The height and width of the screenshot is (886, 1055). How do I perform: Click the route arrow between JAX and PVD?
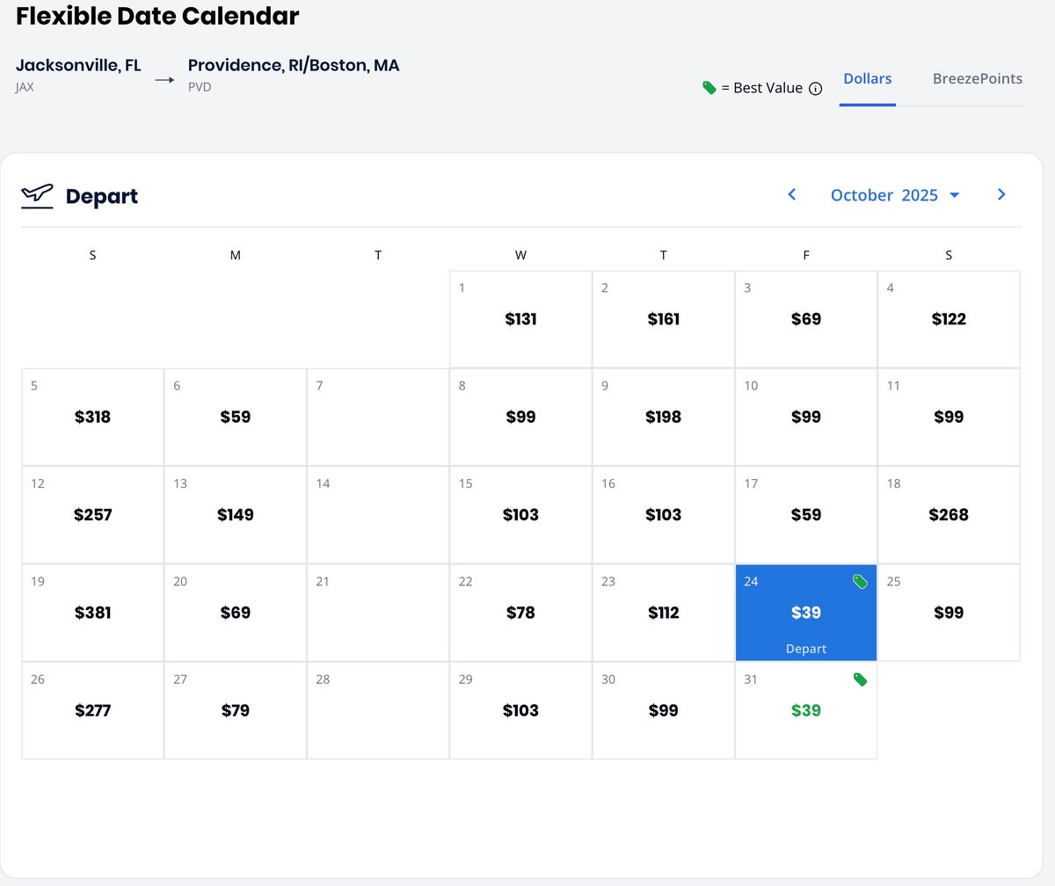click(164, 80)
